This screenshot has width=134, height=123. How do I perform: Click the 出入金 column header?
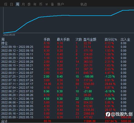(x=125, y=39)
